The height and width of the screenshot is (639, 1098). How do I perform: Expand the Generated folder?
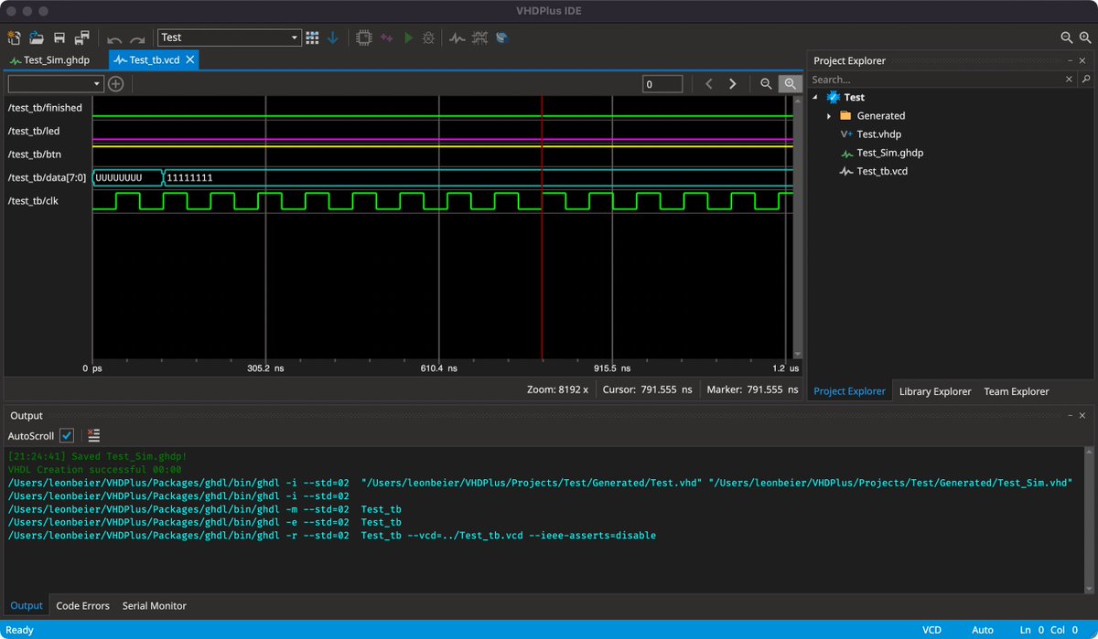(x=829, y=116)
